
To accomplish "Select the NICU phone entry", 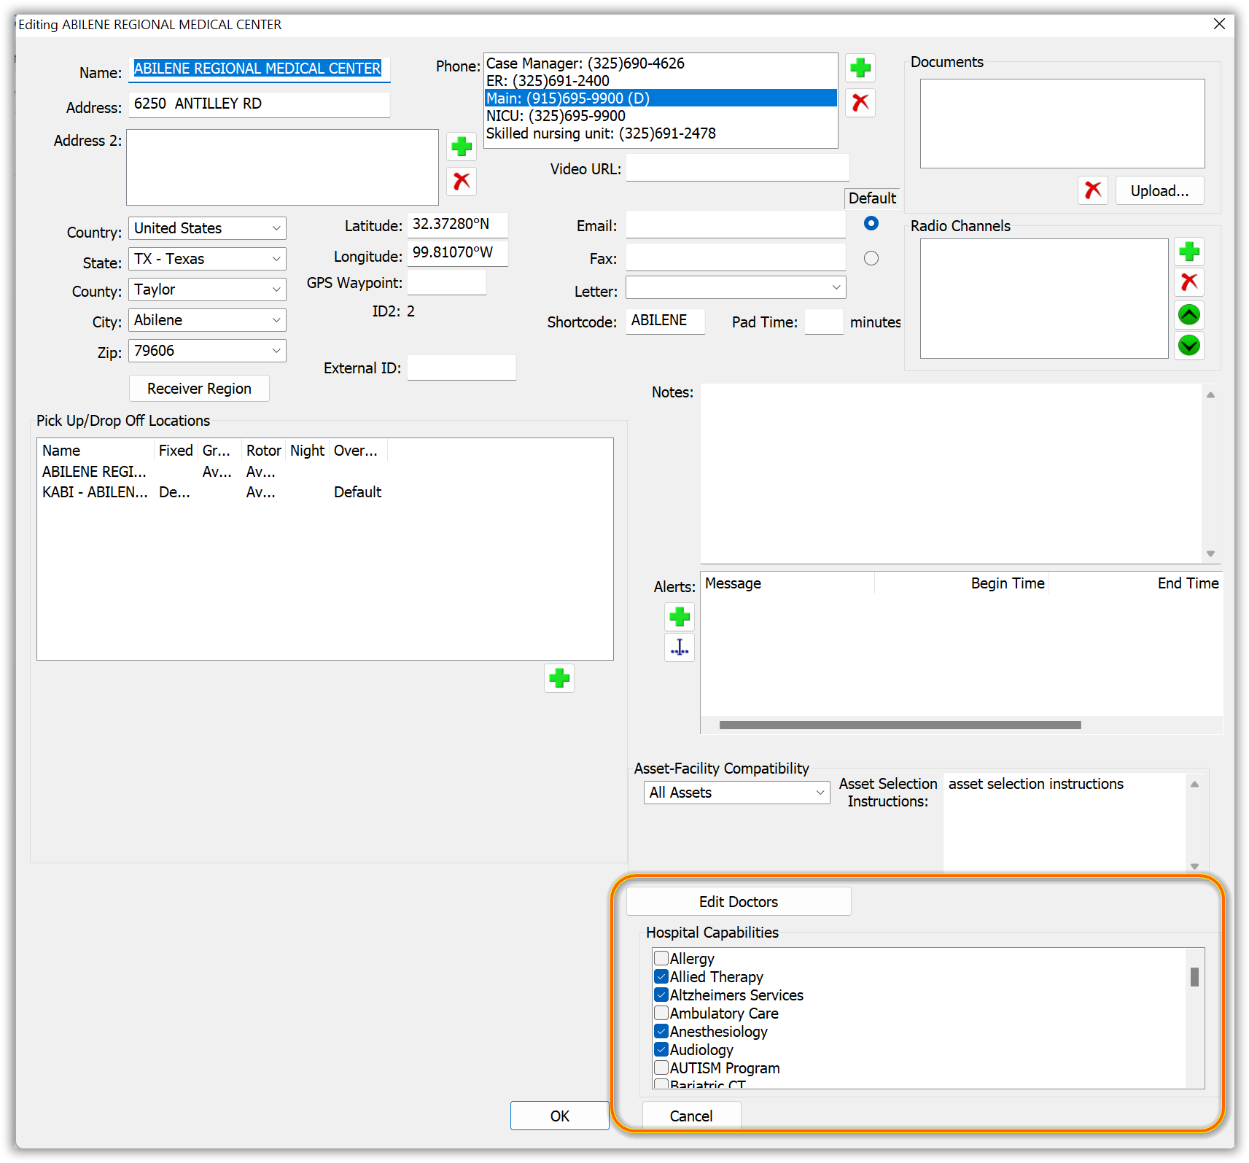I will [661, 116].
